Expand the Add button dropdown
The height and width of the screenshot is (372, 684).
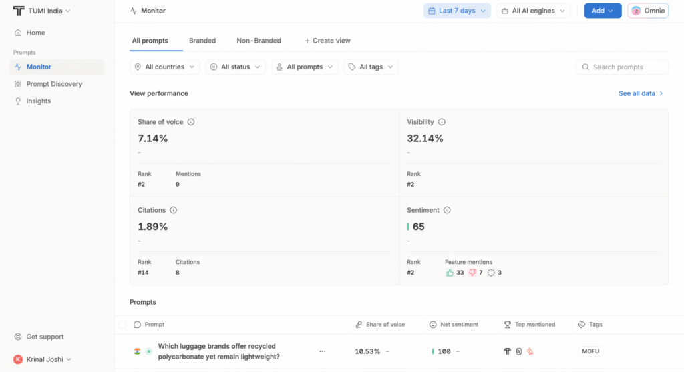(603, 11)
